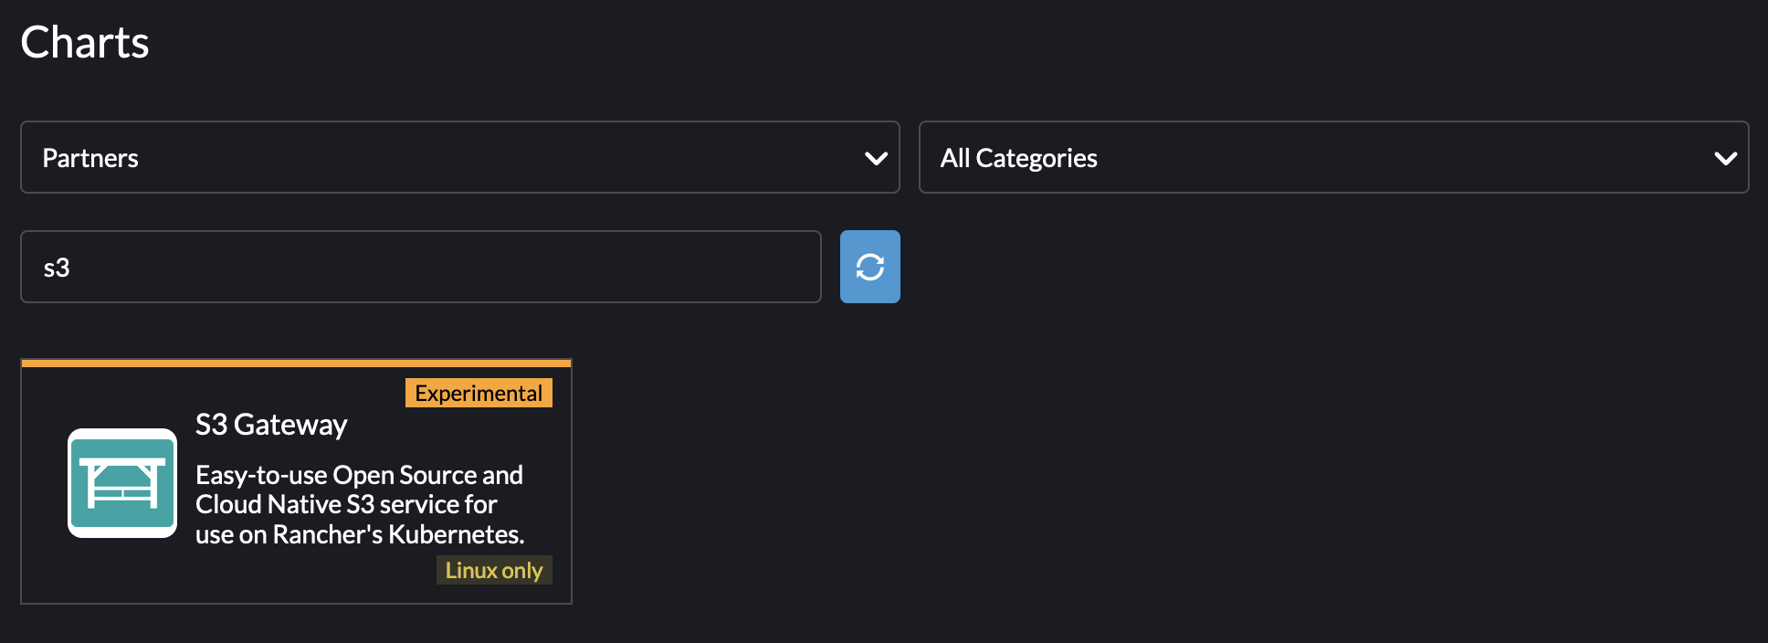Select the "Partners" label in repository selector
Screen dimensions: 1768x643
(x=90, y=158)
